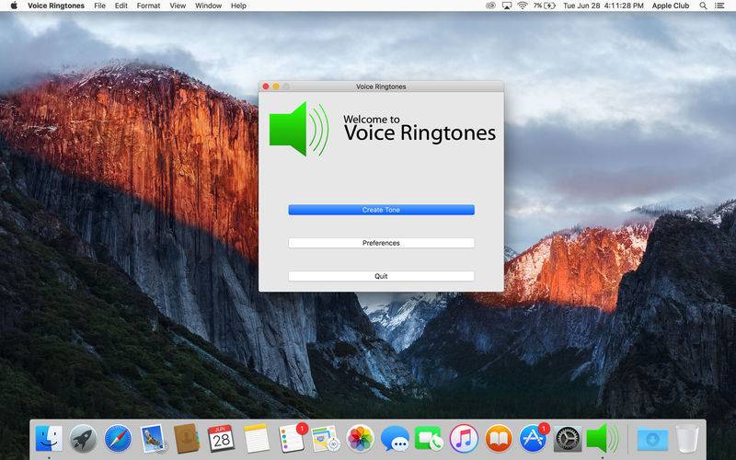Open Creative Cloud status icon in menu bar
The width and height of the screenshot is (736, 460).
[x=490, y=6]
